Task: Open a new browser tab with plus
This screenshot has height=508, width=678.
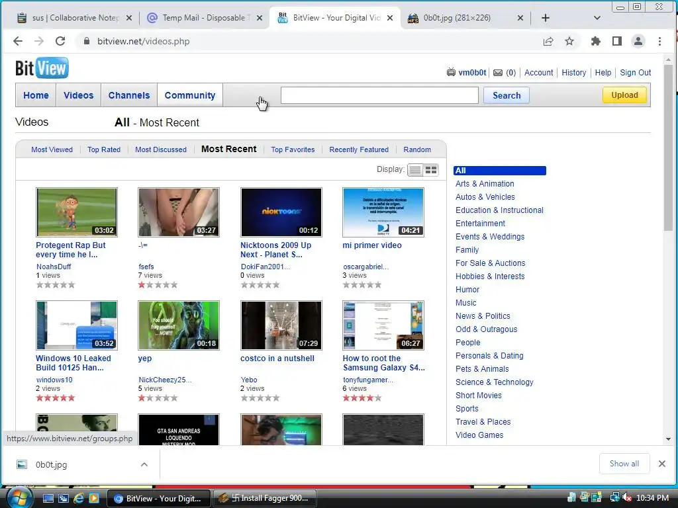Action: click(546, 18)
